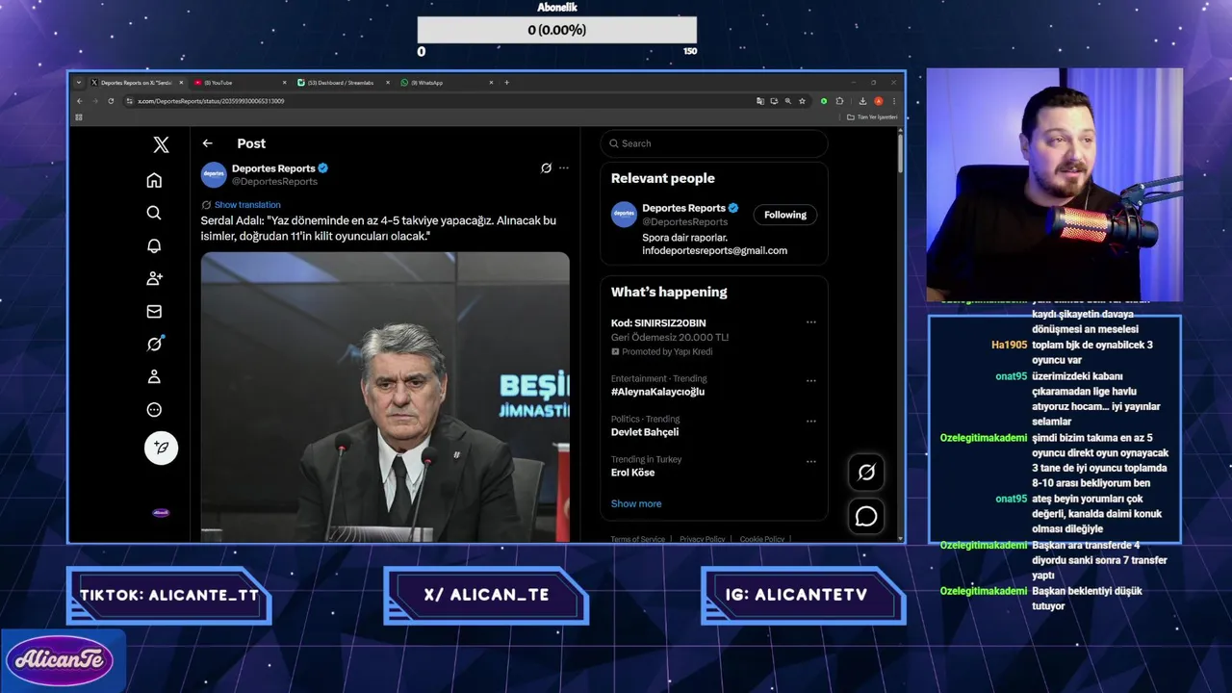Open the post's three-dot menu
The height and width of the screenshot is (693, 1232).
point(564,167)
